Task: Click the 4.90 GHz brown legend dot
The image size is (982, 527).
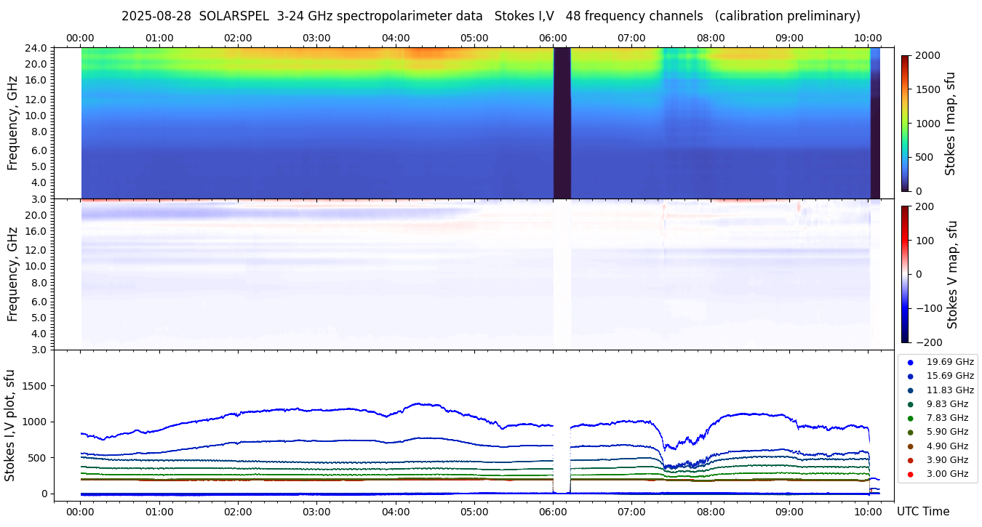Action: tap(910, 446)
